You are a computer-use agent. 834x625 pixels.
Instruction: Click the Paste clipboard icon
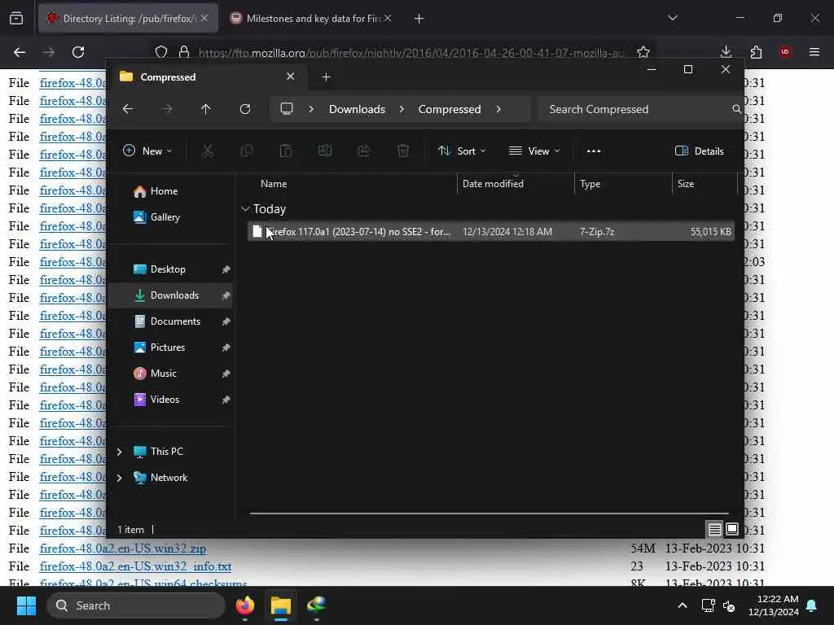pos(286,151)
